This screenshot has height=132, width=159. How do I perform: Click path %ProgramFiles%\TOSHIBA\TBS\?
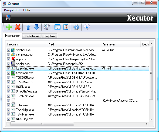click(x=69, y=87)
